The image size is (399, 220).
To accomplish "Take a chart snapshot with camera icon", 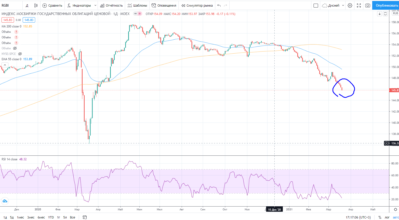I will (x=367, y=5).
